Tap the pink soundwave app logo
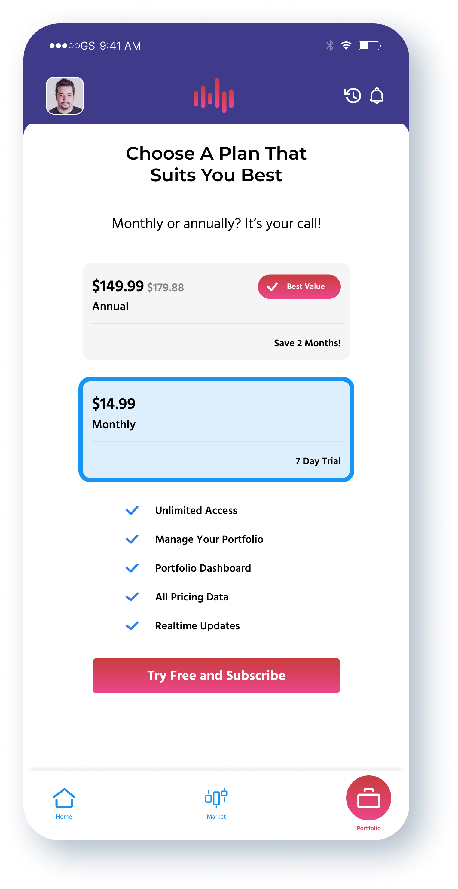458x889 pixels. click(214, 96)
